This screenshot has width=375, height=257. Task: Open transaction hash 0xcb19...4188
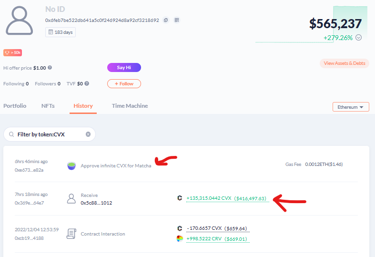29,238
